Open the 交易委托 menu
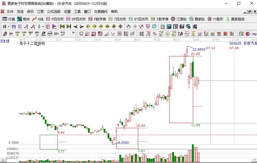The height and width of the screenshot is (163, 257). pos(101,12)
